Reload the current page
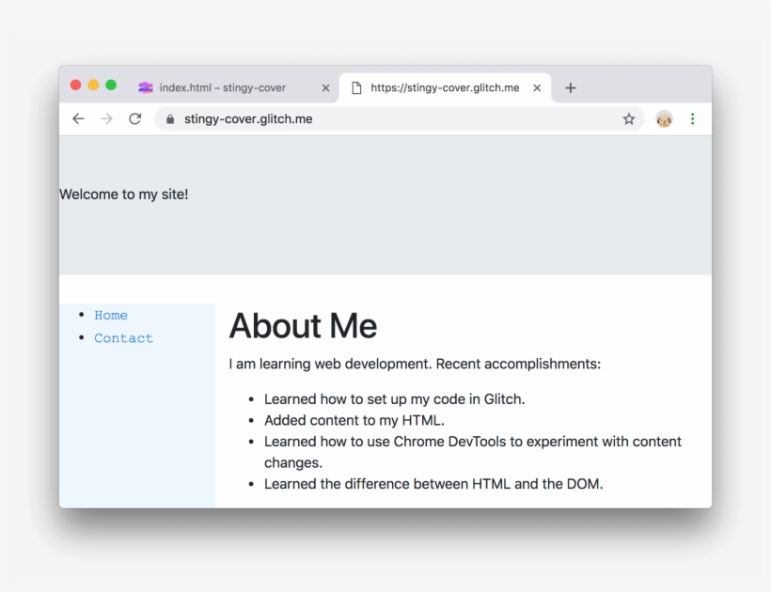Image resolution: width=771 pixels, height=592 pixels. coord(134,118)
